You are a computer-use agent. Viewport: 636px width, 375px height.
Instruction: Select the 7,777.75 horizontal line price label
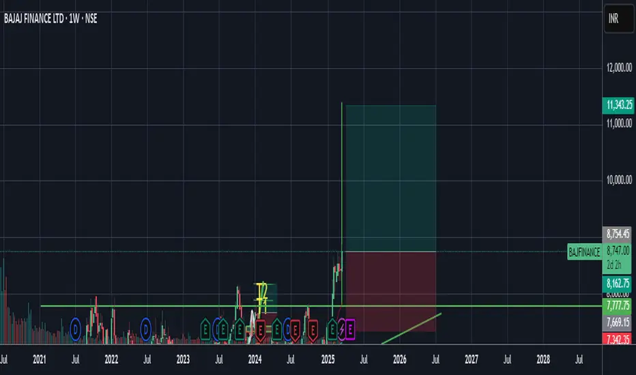(x=618, y=305)
